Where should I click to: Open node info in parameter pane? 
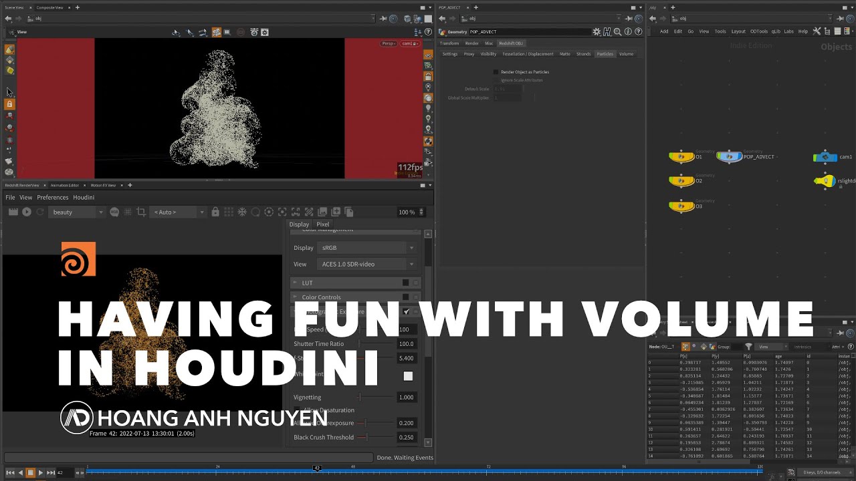click(629, 31)
